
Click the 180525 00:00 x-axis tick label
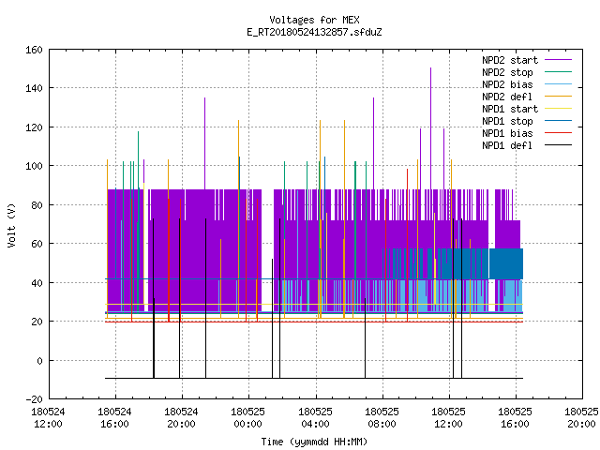(x=247, y=418)
